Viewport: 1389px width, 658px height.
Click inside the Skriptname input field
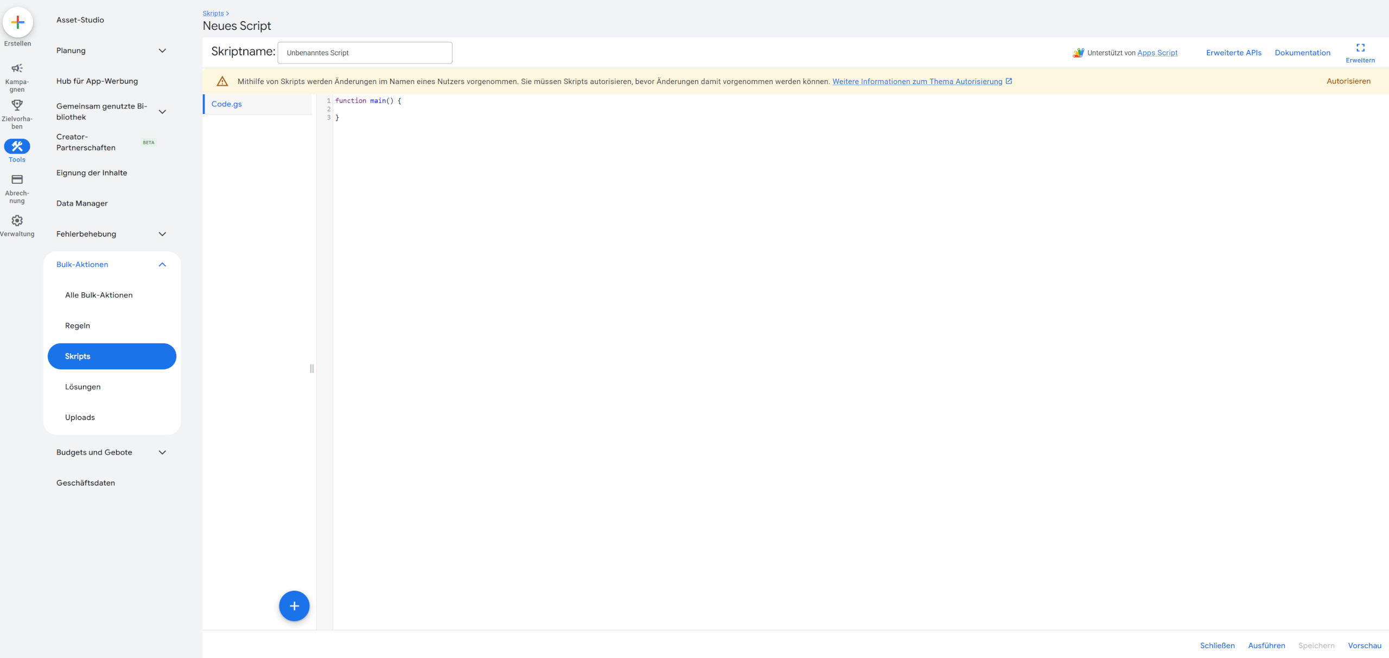click(364, 53)
